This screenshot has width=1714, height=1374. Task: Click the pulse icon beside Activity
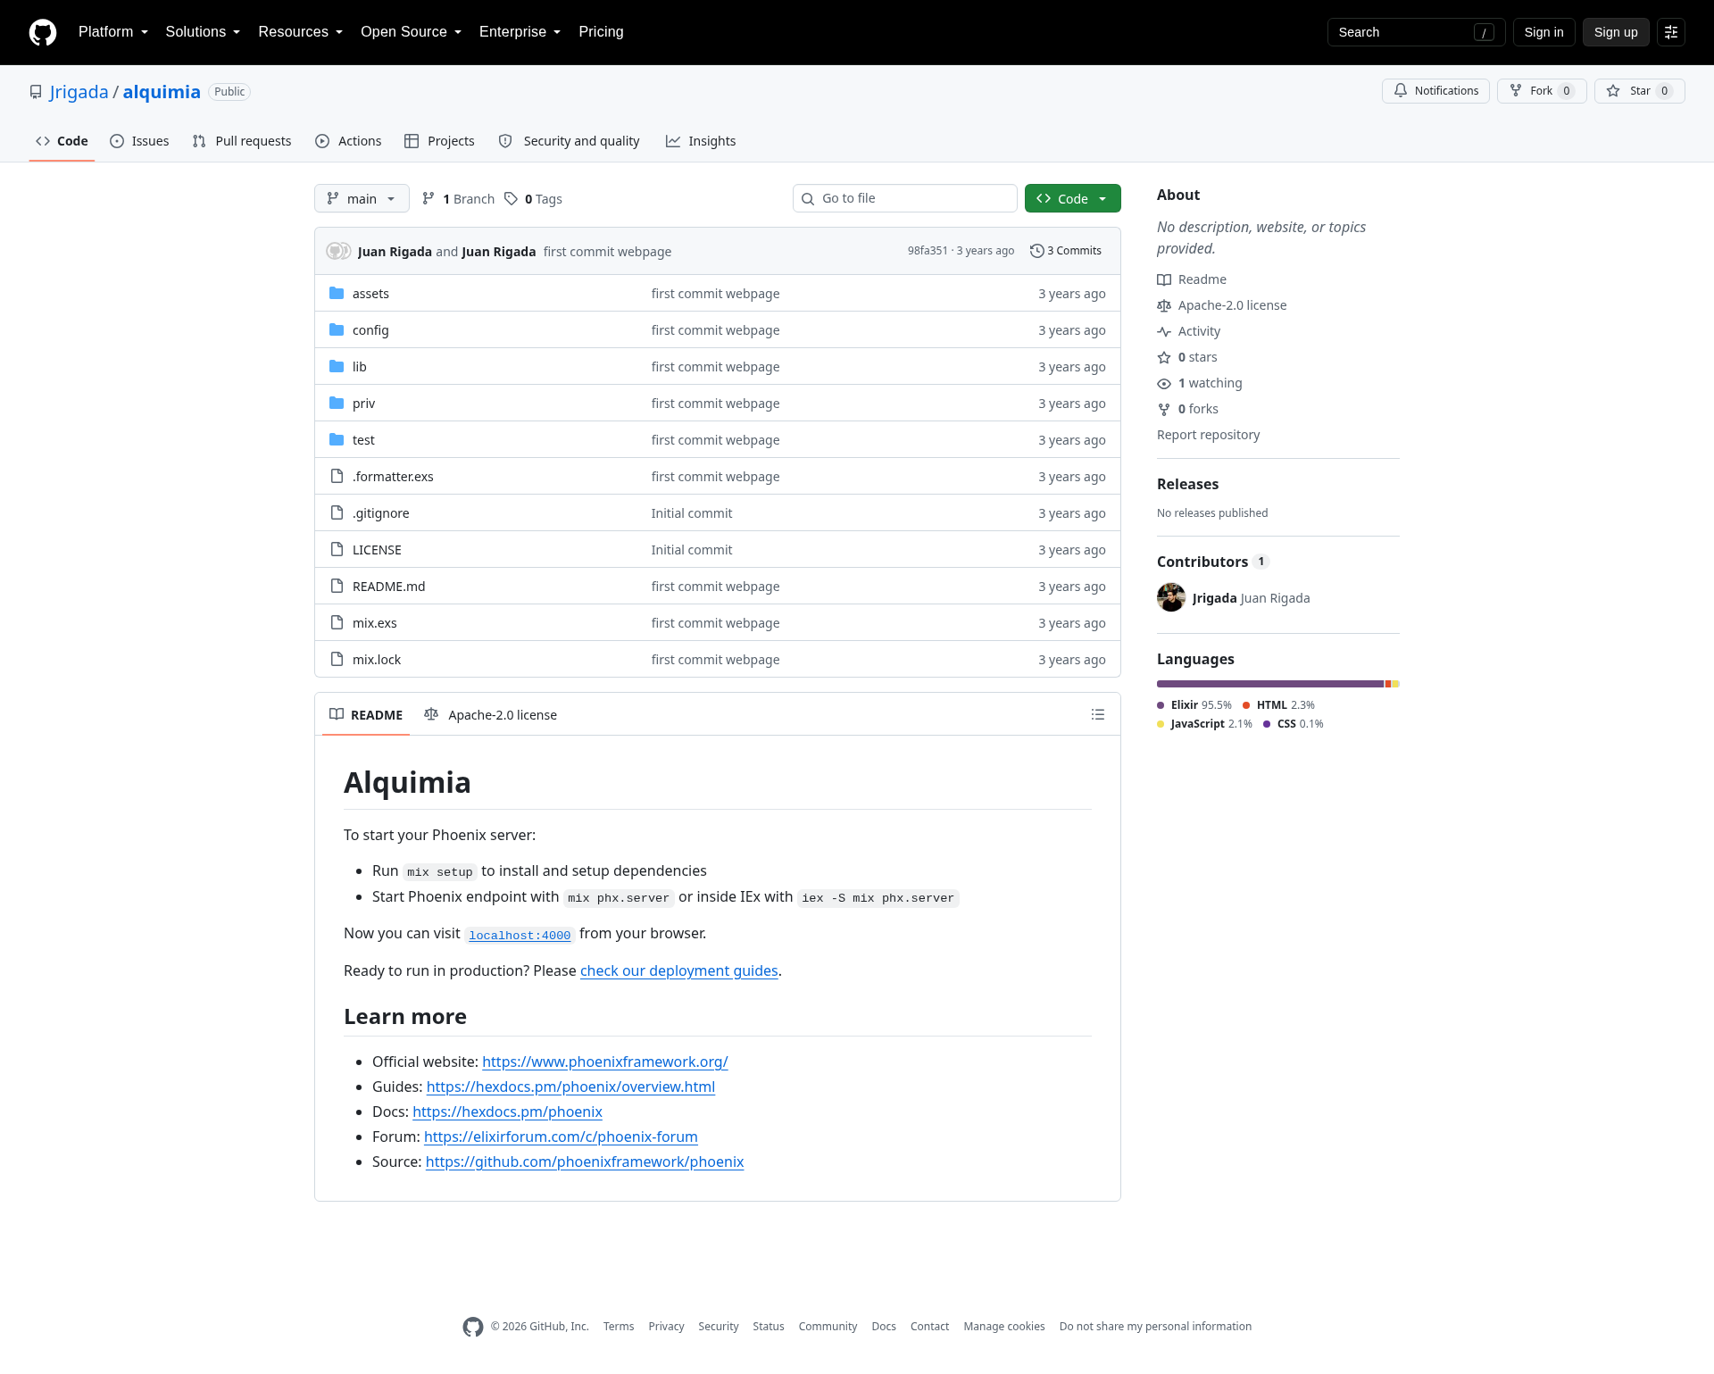click(1164, 332)
